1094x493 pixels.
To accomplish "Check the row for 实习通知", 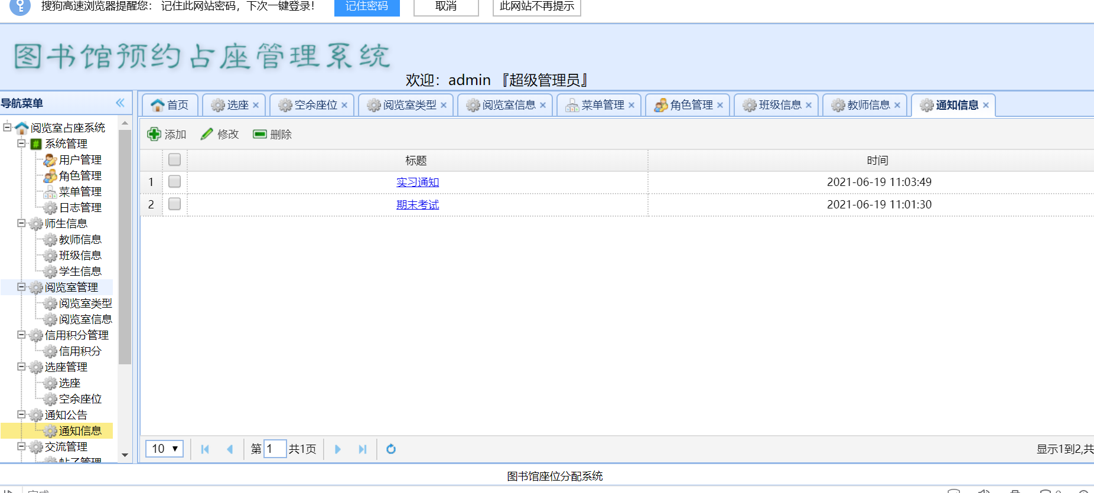I will [x=174, y=181].
